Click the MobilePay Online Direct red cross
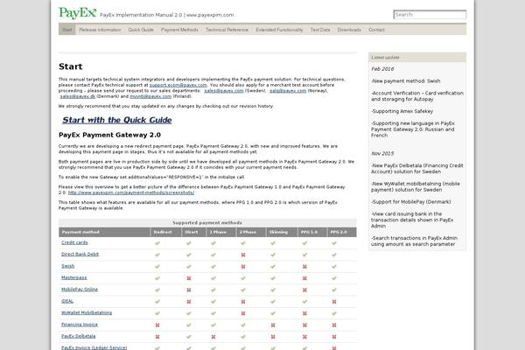This screenshot has height=350, width=525. pyautogui.click(x=189, y=290)
